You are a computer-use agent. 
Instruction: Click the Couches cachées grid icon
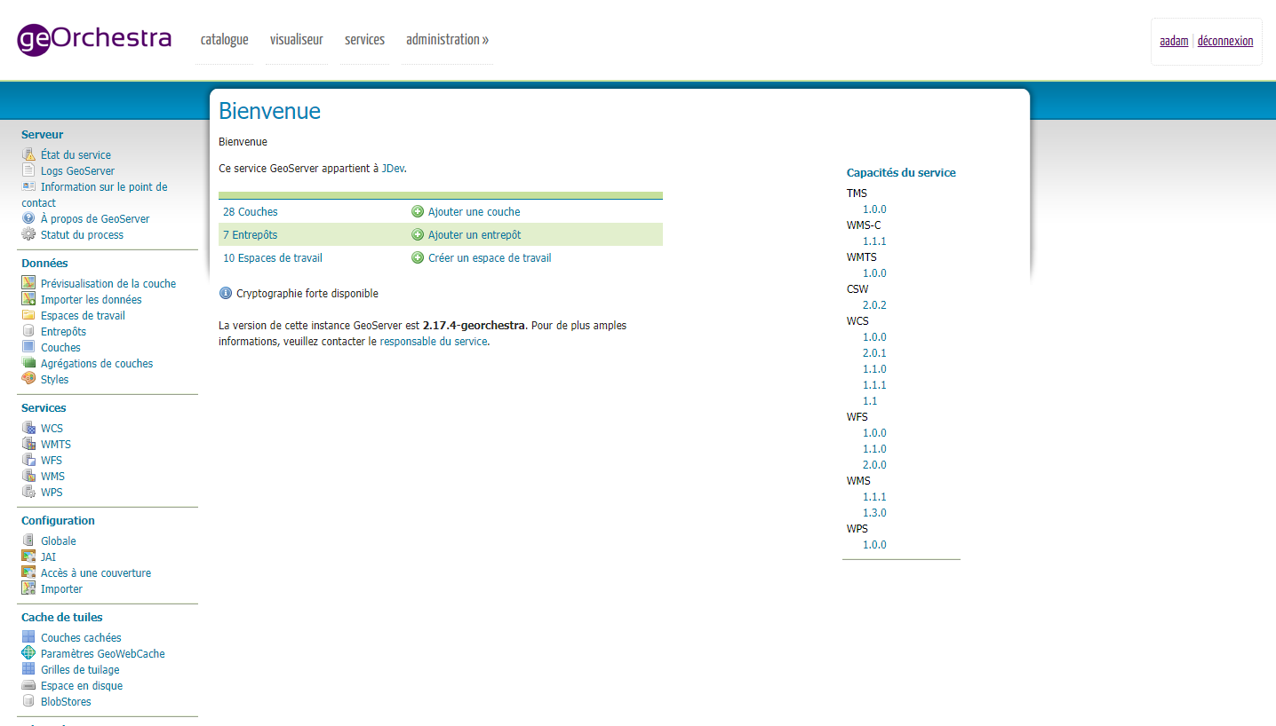[x=28, y=637]
